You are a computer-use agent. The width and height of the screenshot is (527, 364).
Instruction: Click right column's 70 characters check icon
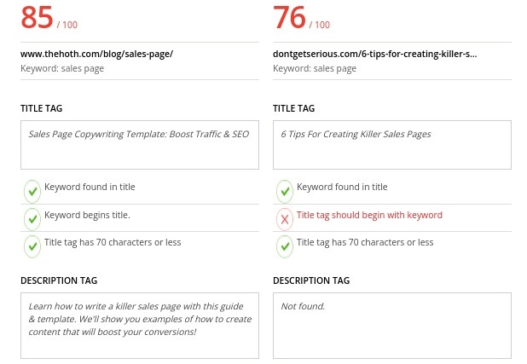[284, 246]
